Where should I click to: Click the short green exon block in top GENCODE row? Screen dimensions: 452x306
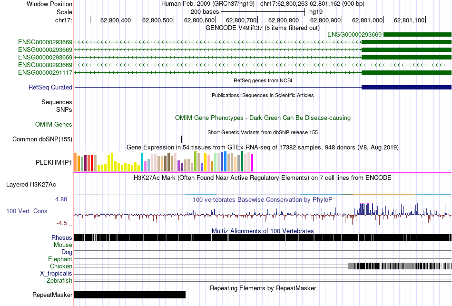[417, 35]
